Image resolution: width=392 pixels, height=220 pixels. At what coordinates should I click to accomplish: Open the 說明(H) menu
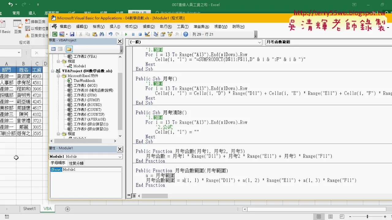238,27
